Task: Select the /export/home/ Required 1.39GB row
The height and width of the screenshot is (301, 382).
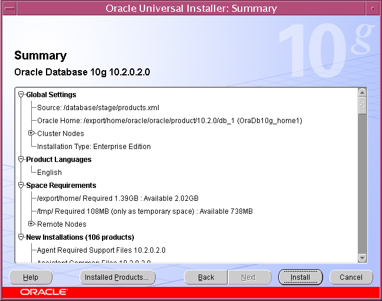Action: click(118, 199)
